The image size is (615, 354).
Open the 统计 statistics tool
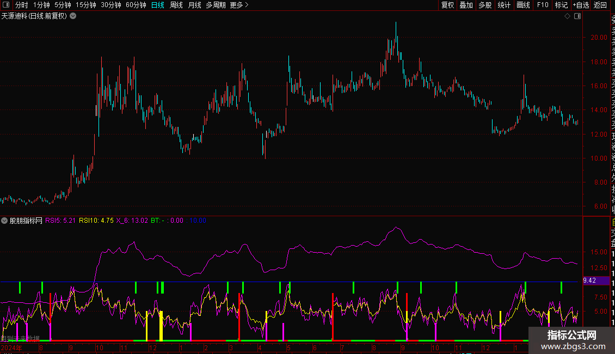pyautogui.click(x=504, y=5)
